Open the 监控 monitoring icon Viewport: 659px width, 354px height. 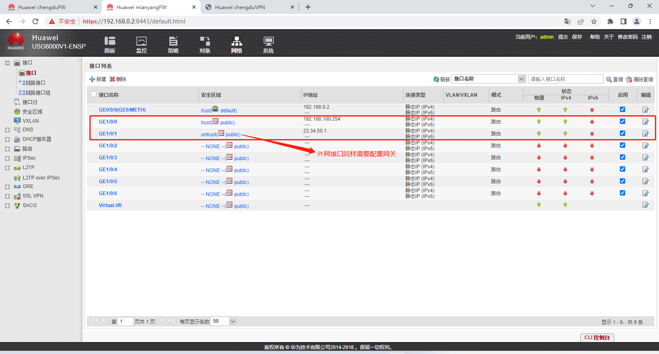pyautogui.click(x=141, y=45)
